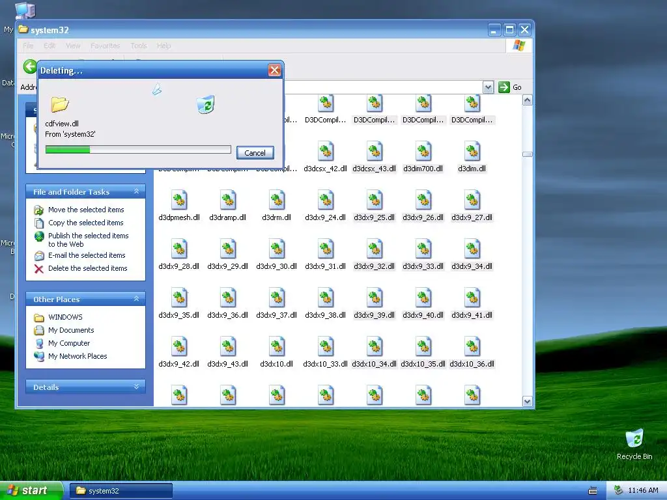The height and width of the screenshot is (500, 667).
Task: Select the d3dx9_26.dll file icon
Action: click(423, 200)
